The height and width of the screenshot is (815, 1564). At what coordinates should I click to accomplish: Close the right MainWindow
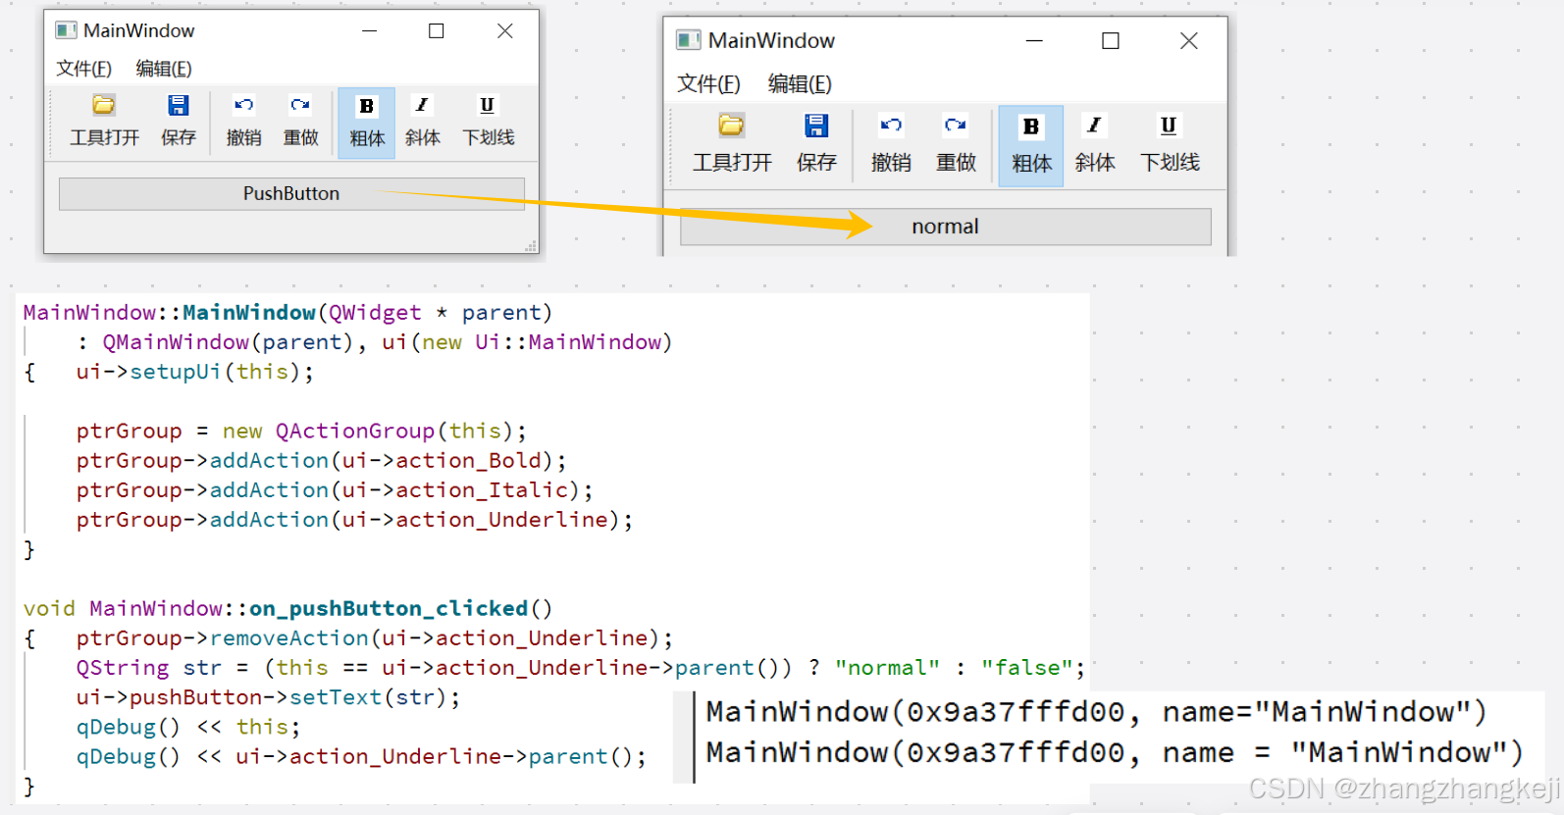(1189, 40)
